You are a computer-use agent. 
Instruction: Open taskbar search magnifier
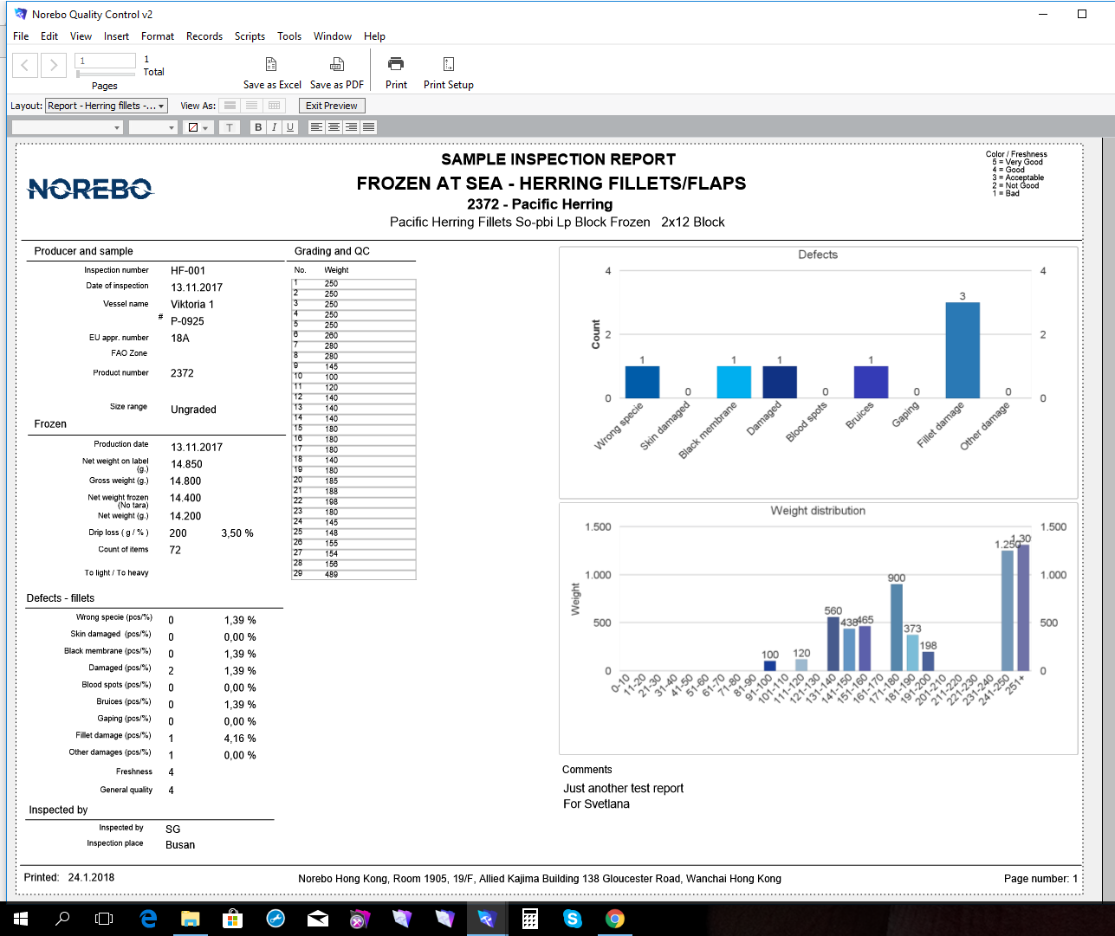[x=62, y=919]
